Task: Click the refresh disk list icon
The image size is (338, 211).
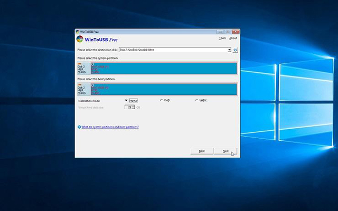Action: pos(236,50)
